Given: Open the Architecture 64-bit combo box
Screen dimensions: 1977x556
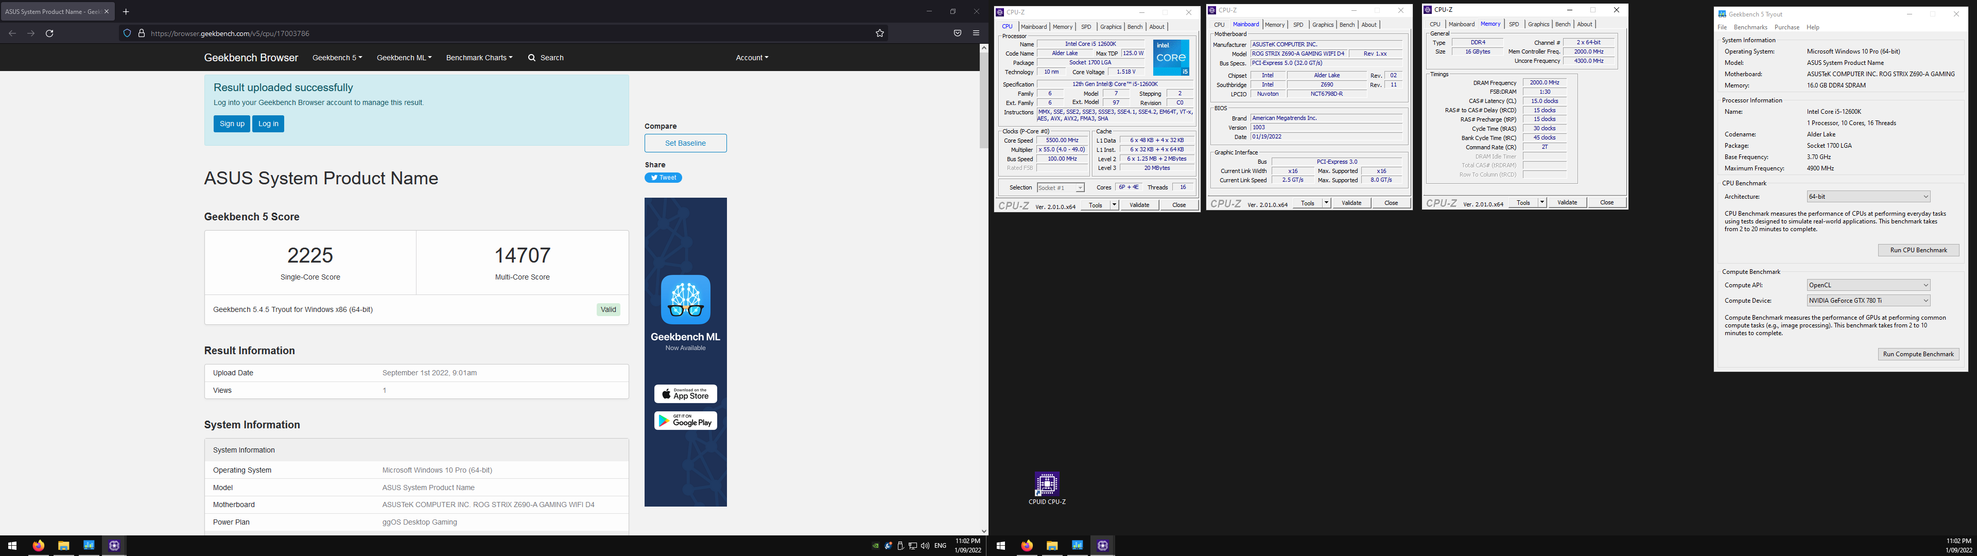Looking at the screenshot, I should pos(1868,197).
